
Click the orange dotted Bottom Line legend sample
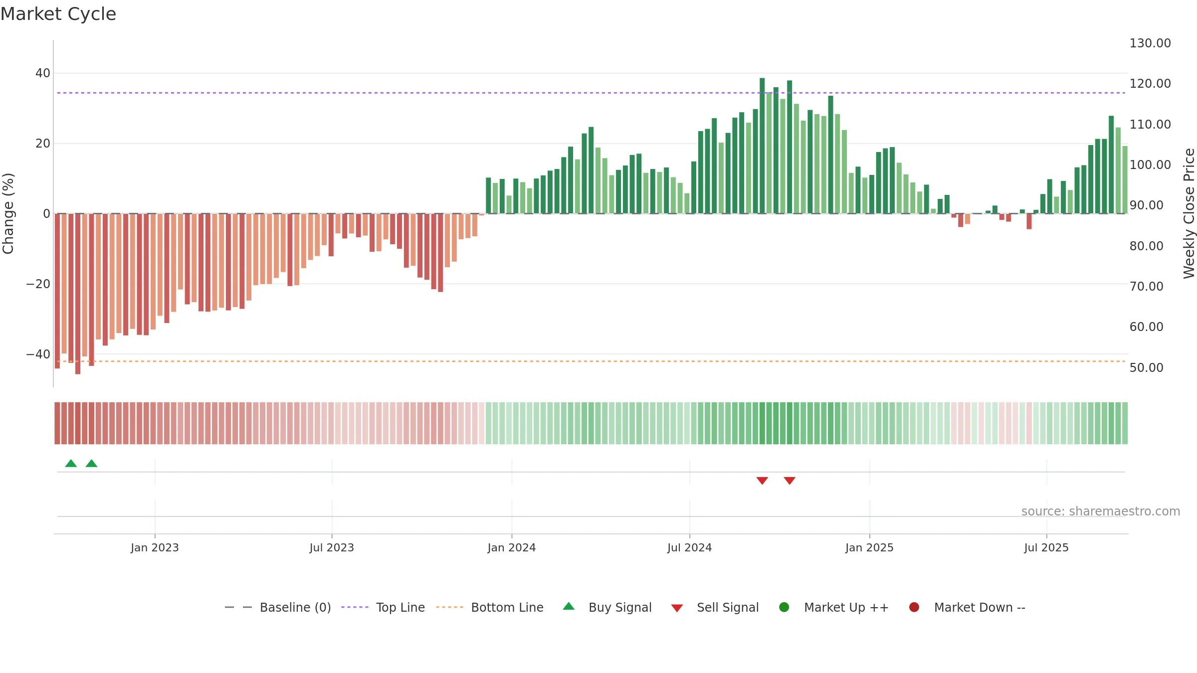point(449,607)
